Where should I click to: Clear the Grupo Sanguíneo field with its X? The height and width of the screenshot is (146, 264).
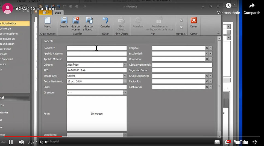pyautogui.click(x=207, y=76)
